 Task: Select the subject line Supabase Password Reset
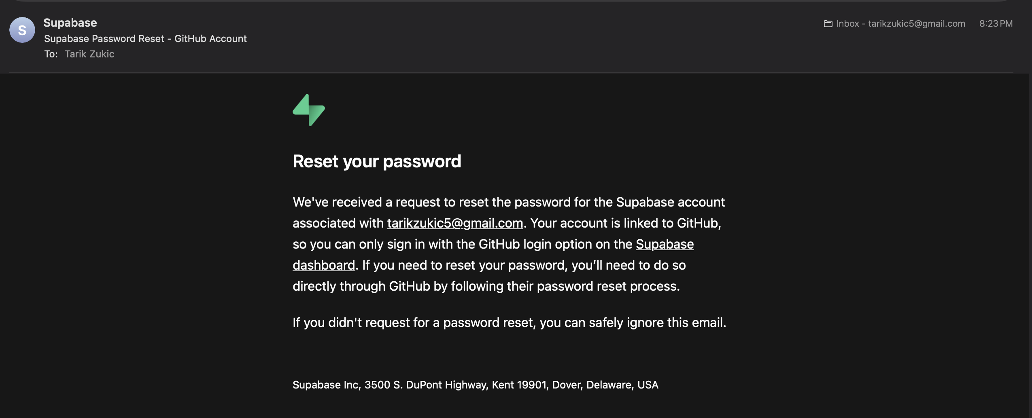click(x=104, y=39)
